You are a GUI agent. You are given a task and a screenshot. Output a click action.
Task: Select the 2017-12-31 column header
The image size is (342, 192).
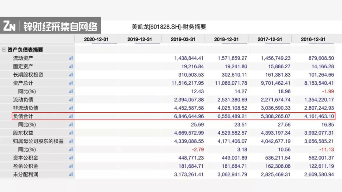coord(270,39)
